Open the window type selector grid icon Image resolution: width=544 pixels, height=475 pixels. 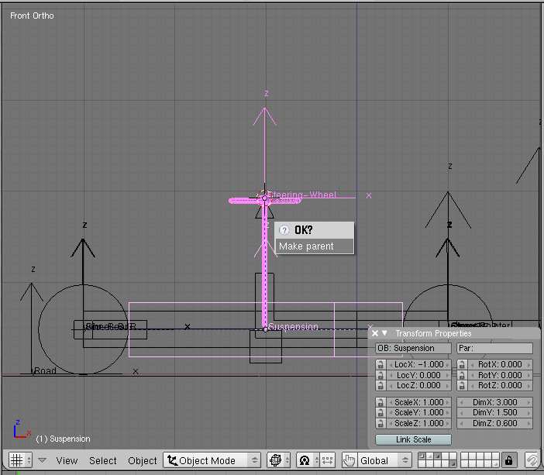(20, 460)
